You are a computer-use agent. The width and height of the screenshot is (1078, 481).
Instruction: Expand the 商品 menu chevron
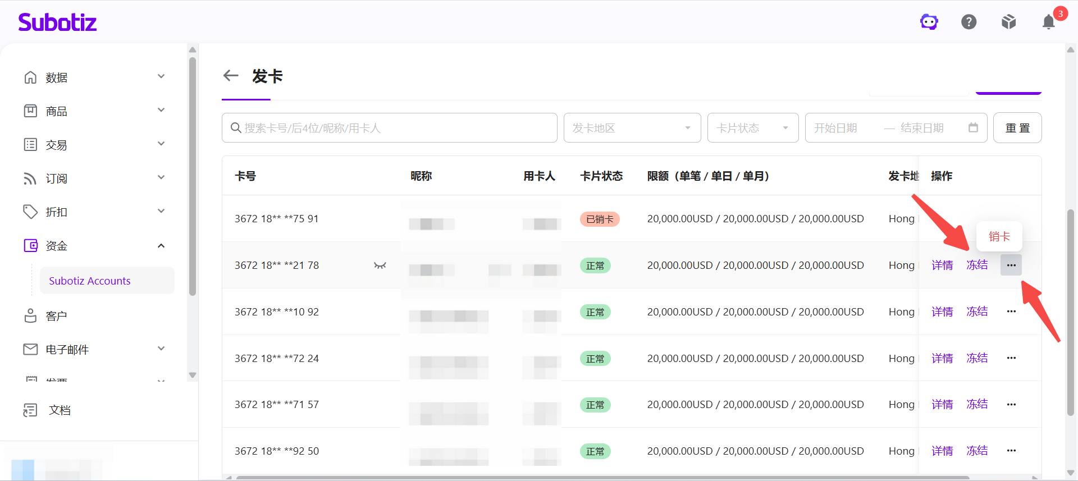(161, 111)
